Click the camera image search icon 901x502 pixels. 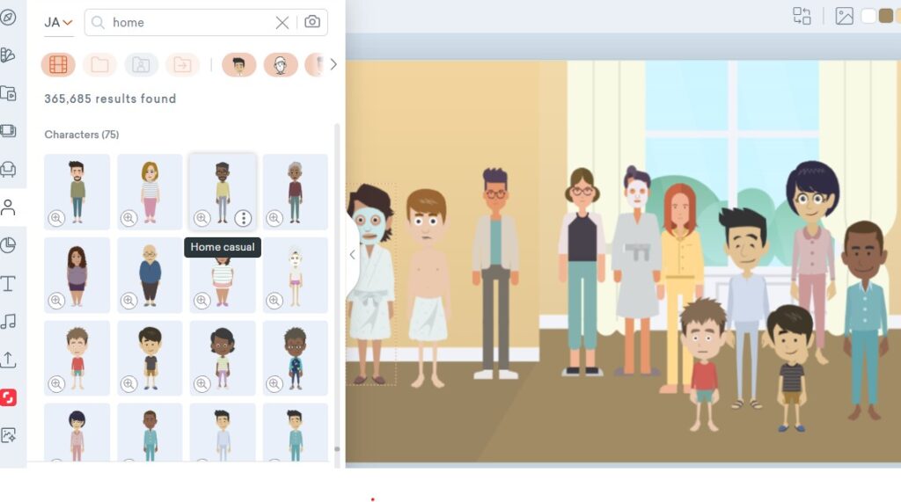tap(312, 22)
